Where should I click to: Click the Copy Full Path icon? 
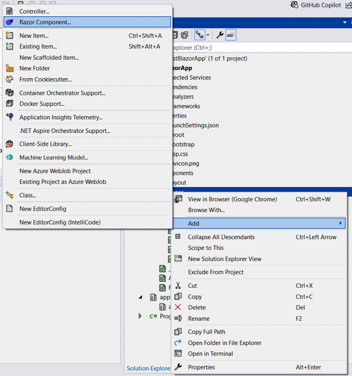178,332
